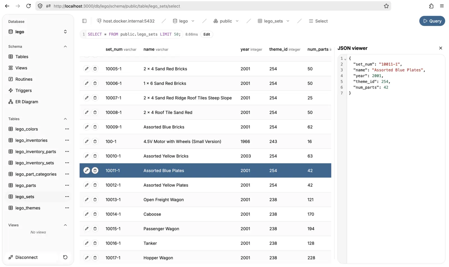The height and width of the screenshot is (267, 449).
Task: Delete row 10005-1 with trash icon
Action: pyautogui.click(x=95, y=69)
